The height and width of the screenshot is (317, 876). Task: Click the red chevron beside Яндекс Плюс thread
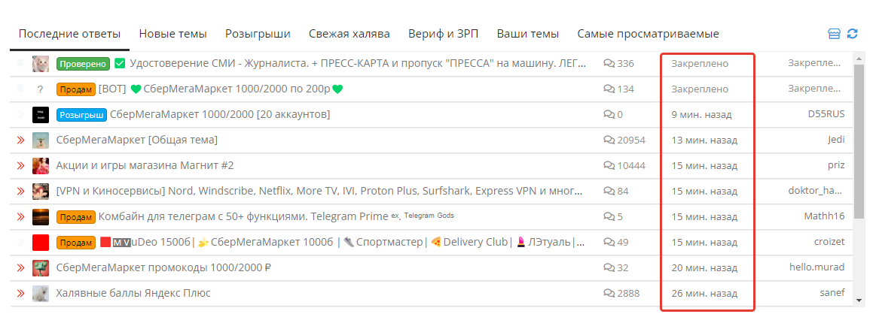pos(21,293)
